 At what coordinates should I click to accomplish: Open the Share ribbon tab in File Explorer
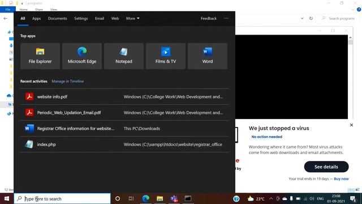pyautogui.click(x=39, y=10)
